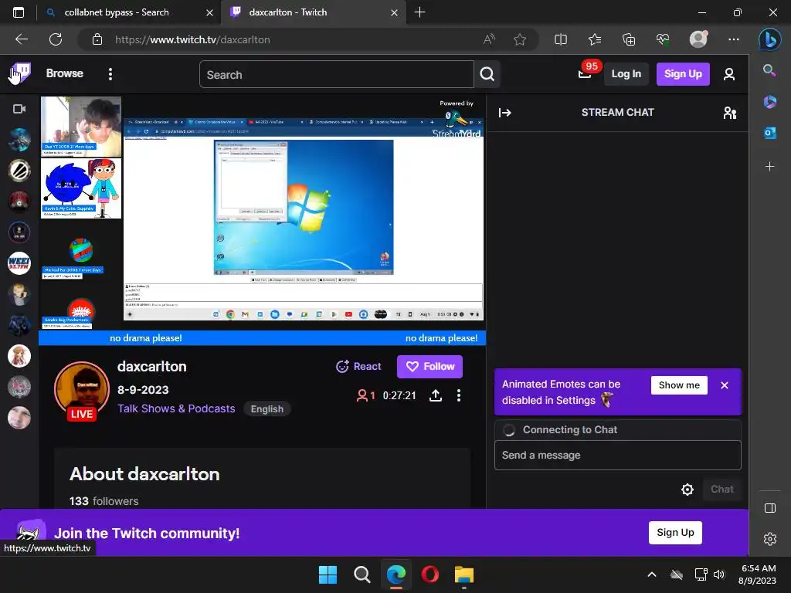Open Outlook in the Edge sidebar
Viewport: 791px width, 593px height.
(x=769, y=133)
